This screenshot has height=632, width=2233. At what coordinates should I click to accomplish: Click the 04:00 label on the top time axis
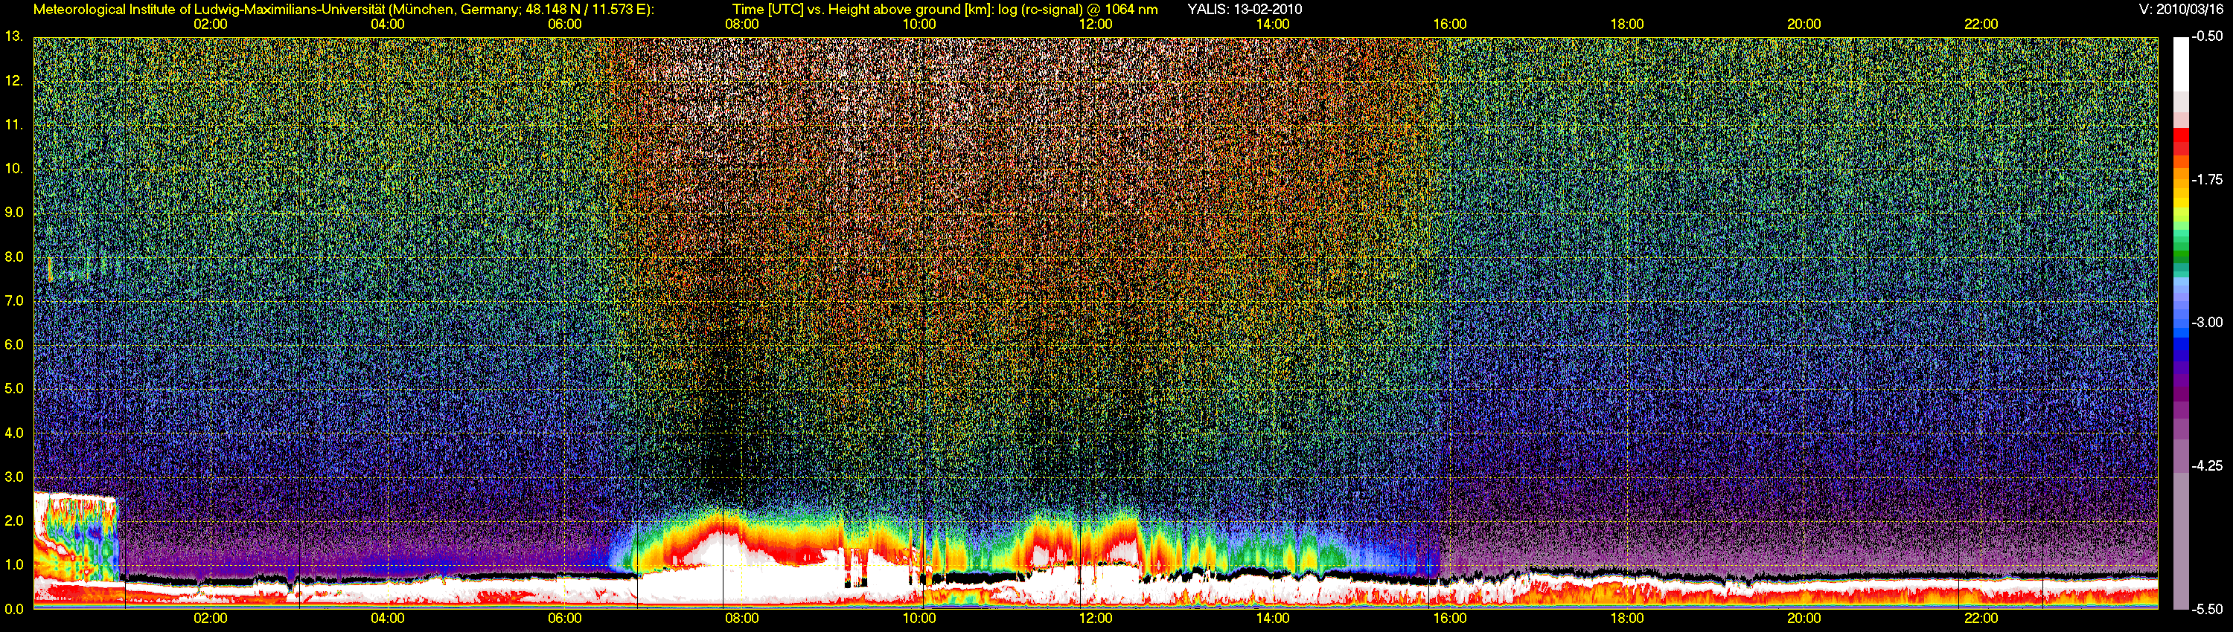[x=388, y=25]
